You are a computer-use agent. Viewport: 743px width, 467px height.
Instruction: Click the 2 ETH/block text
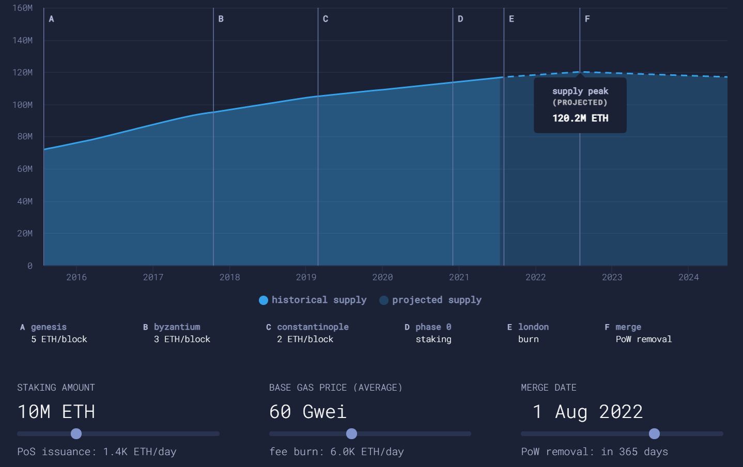pos(305,339)
